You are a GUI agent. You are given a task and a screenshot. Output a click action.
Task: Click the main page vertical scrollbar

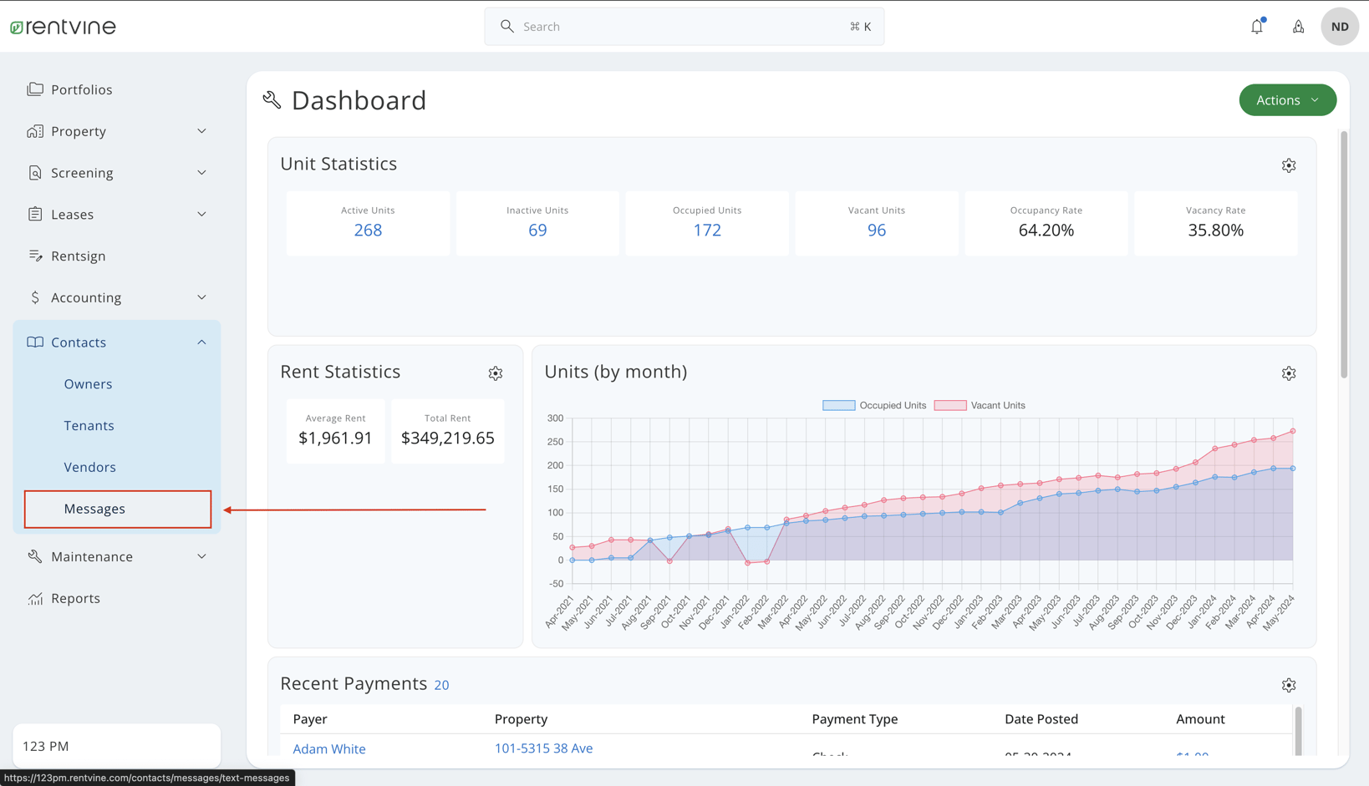point(1344,255)
